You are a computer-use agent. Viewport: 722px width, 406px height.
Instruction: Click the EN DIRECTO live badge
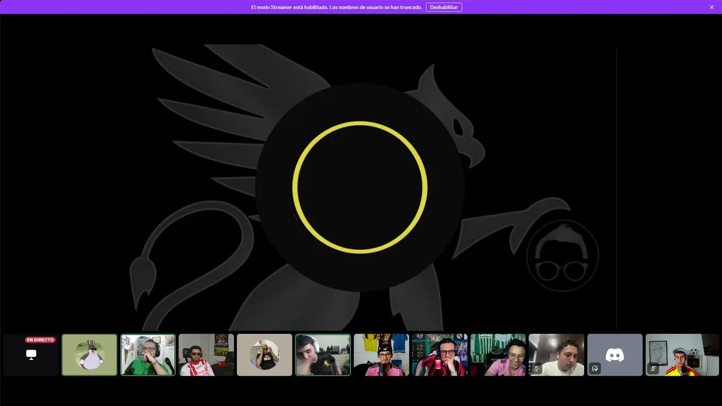click(40, 340)
